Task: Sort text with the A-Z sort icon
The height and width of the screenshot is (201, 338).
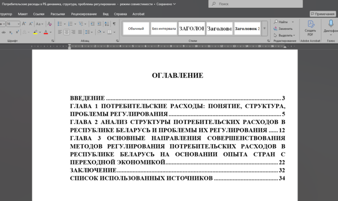Action: (107, 24)
